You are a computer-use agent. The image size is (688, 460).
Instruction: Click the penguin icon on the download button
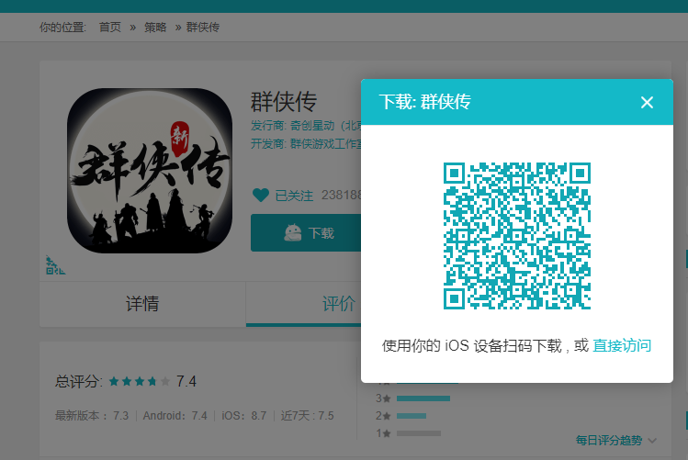coord(293,233)
